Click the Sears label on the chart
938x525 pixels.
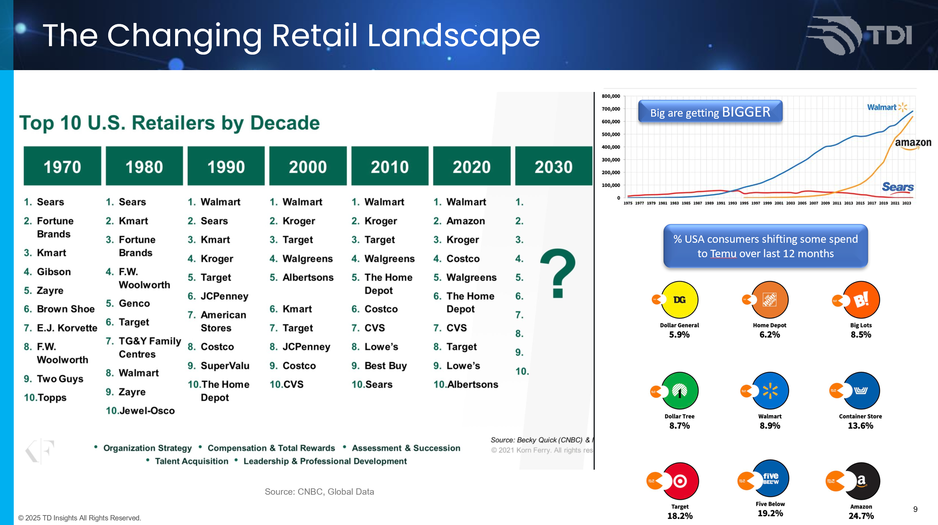tap(897, 187)
